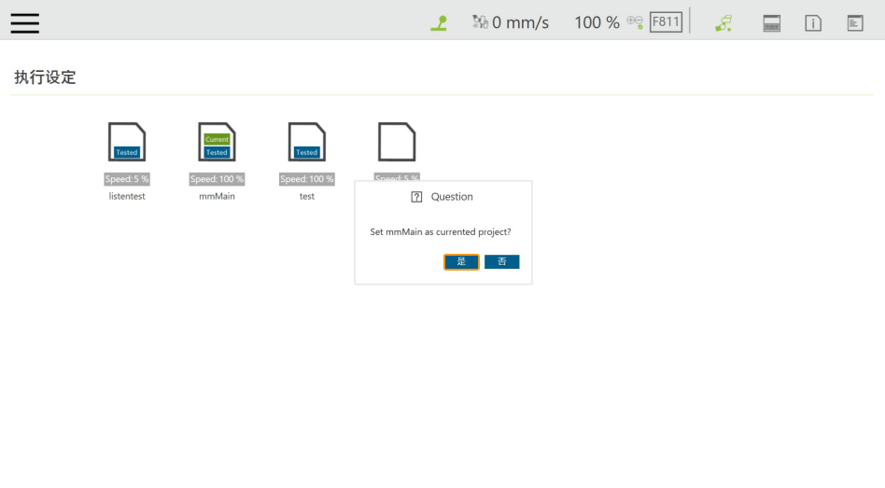Screen dimensions: 885x488
Task: Click Speed: 5 % under listentest
Action: pyautogui.click(x=127, y=179)
